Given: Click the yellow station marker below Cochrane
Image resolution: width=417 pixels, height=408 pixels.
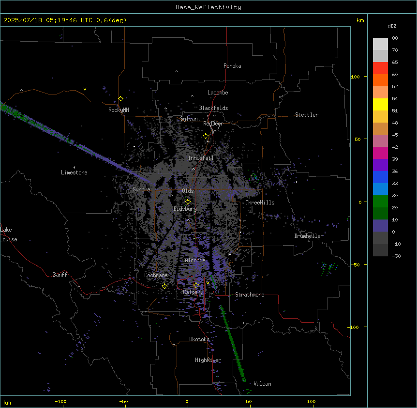Looking at the screenshot, I should [164, 286].
